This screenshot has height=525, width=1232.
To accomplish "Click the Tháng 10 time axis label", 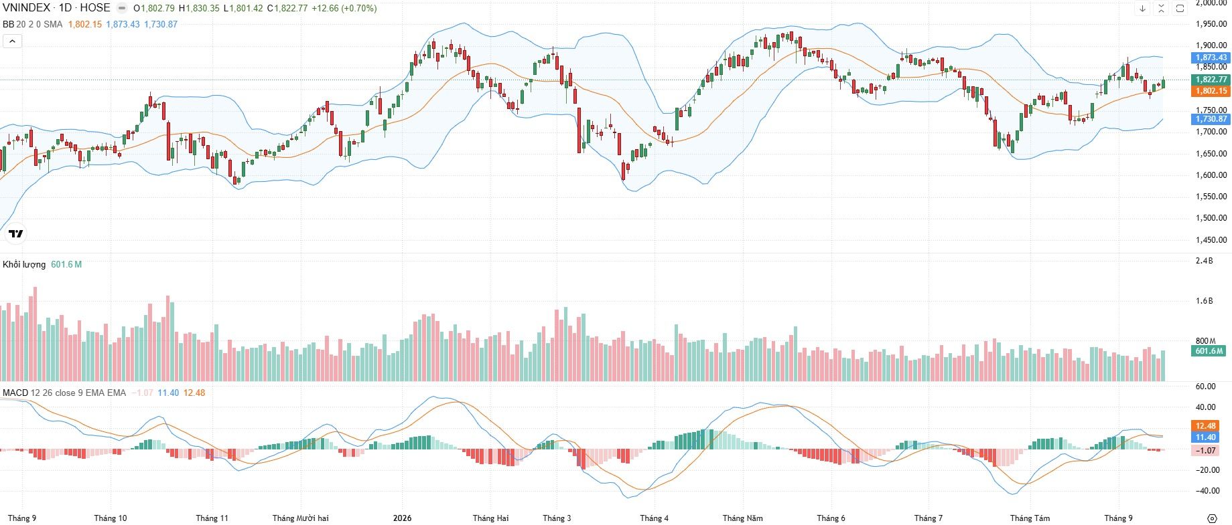I will coord(111,518).
